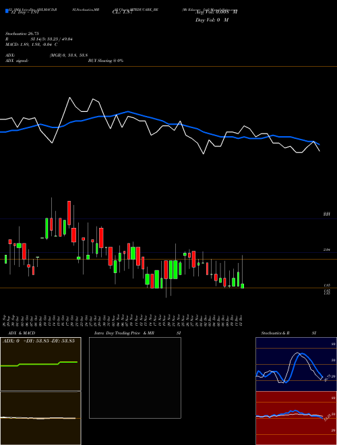The height and width of the screenshot is (445, 337).
Task: Click the 'SI 14/5: 53.25 / 49.04' value
Action: tap(52, 39)
